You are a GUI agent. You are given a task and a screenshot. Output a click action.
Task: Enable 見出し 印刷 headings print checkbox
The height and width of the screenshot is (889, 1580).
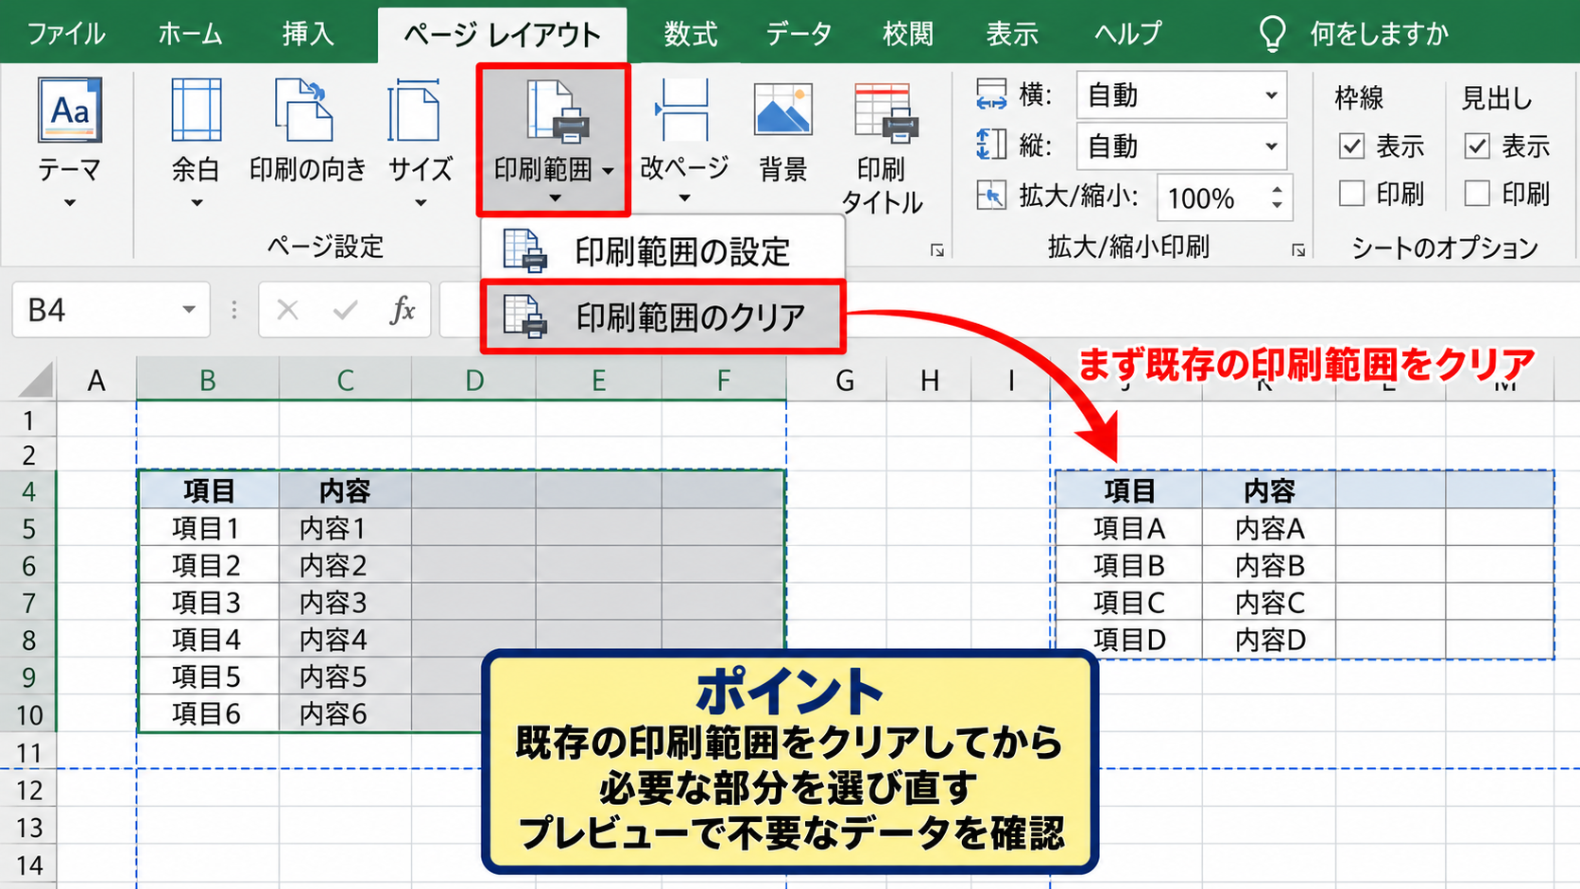1477,194
